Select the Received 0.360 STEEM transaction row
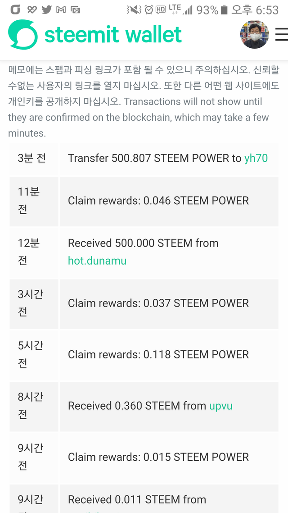 point(144,406)
